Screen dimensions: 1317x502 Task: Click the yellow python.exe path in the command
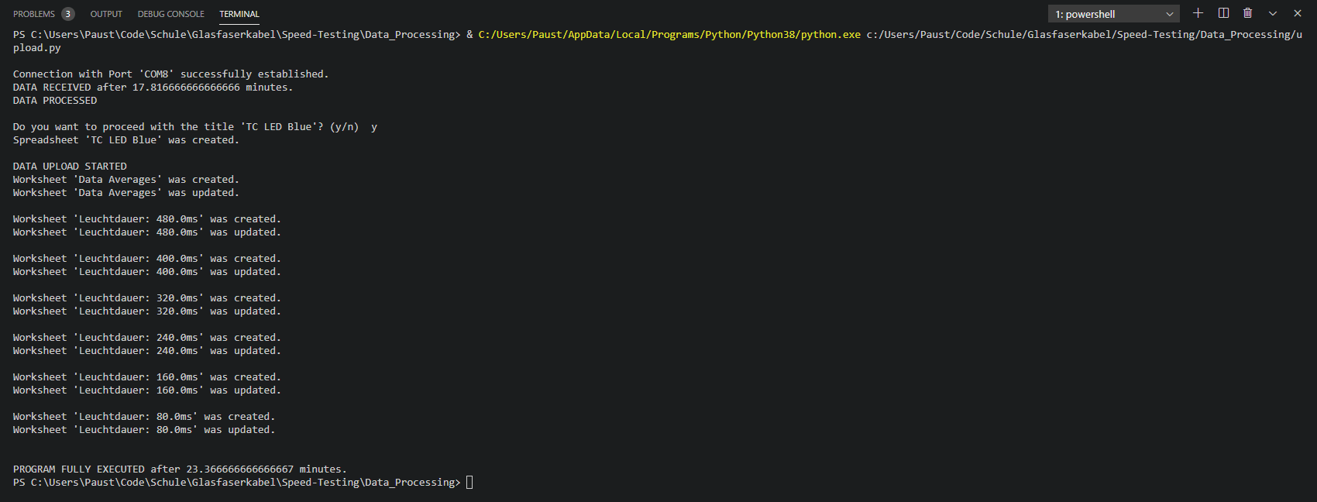coord(669,34)
